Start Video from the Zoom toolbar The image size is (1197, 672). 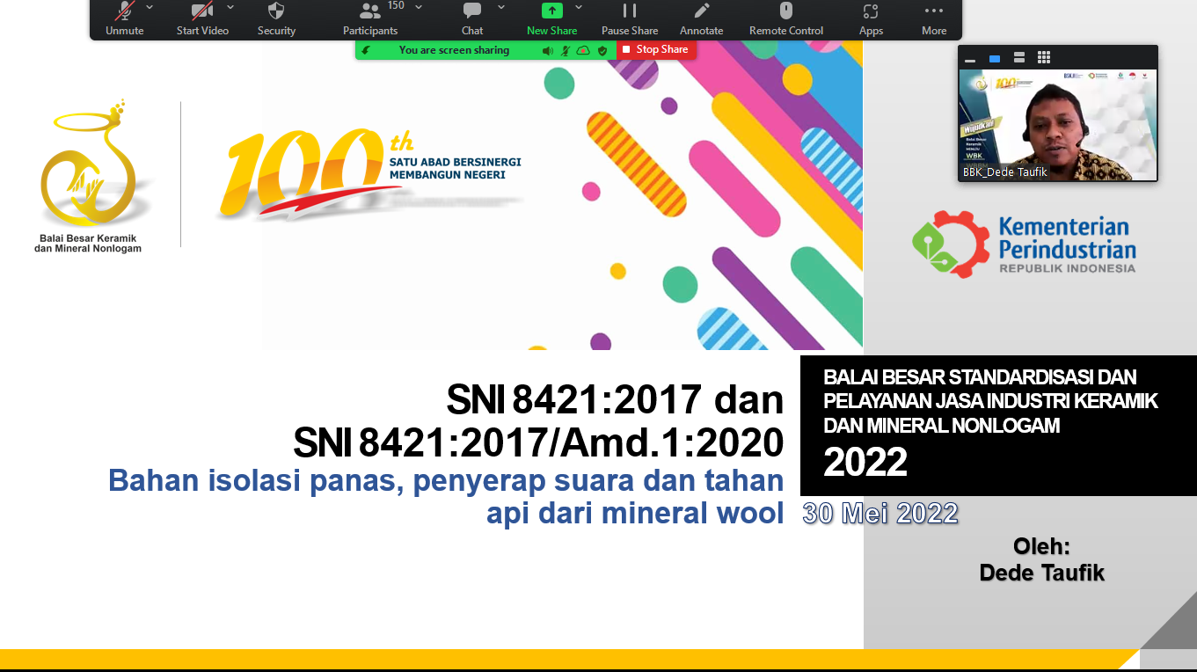(x=202, y=19)
